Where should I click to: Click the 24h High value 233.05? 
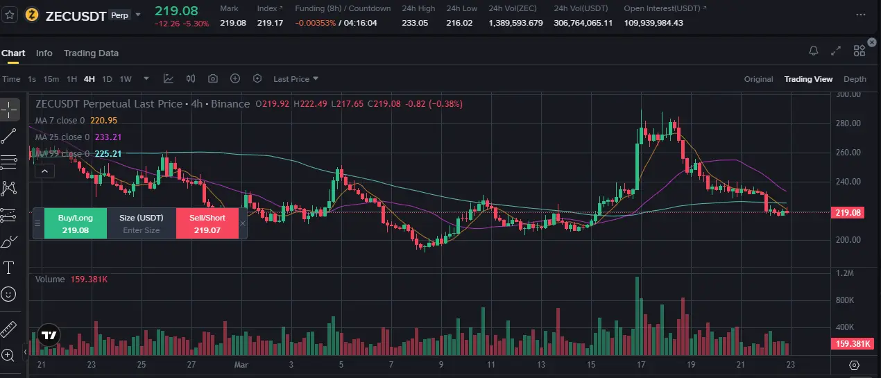(415, 23)
